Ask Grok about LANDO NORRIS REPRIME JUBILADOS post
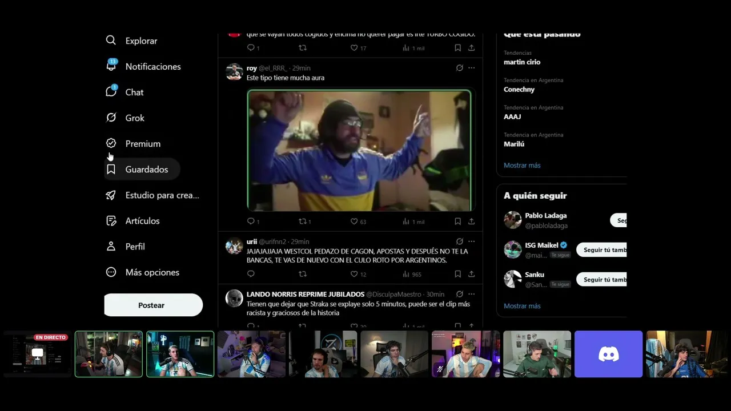The image size is (731, 411). pyautogui.click(x=459, y=294)
